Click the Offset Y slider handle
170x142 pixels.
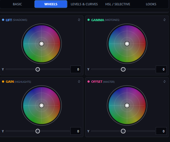123,131
